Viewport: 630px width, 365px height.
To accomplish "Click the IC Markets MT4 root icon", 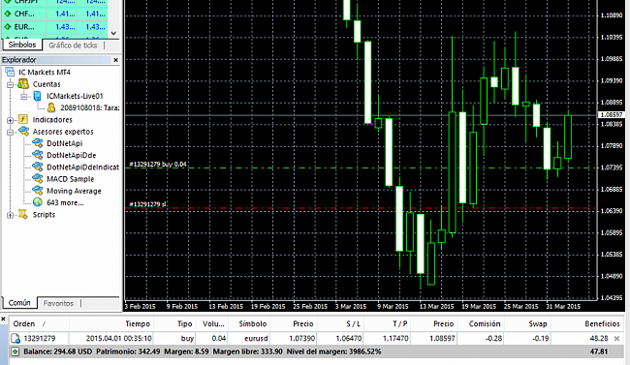I will coord(10,73).
